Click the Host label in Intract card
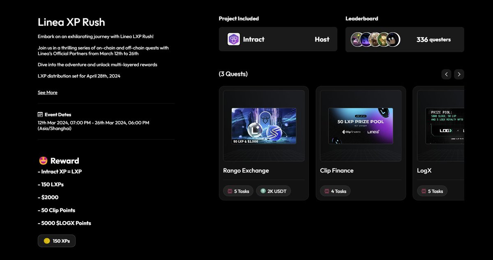 [322, 39]
